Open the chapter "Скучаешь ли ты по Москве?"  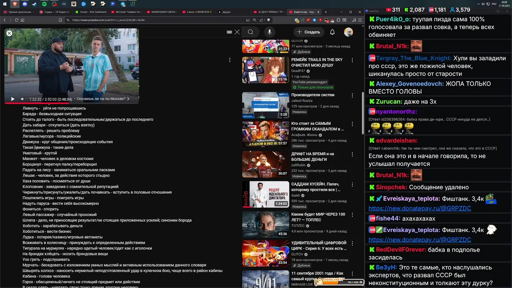[103, 99]
